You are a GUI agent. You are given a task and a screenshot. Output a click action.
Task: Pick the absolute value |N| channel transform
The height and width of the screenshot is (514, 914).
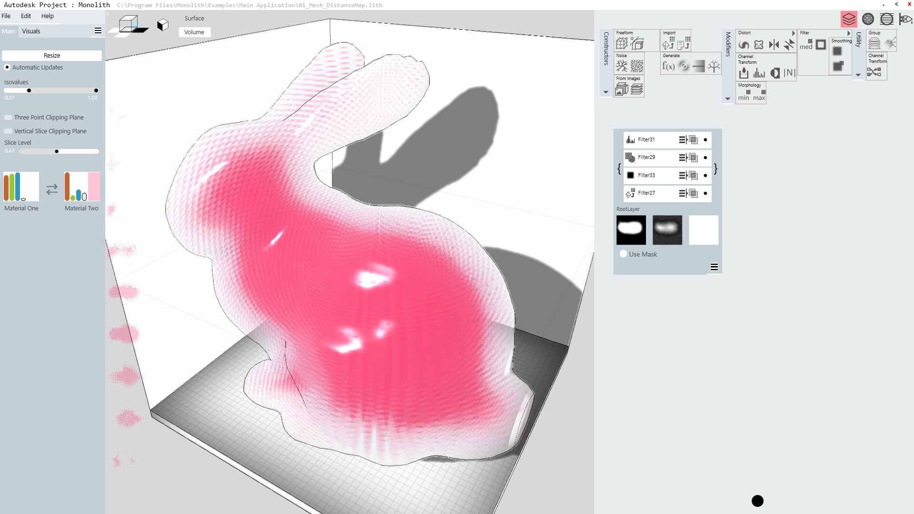point(789,73)
